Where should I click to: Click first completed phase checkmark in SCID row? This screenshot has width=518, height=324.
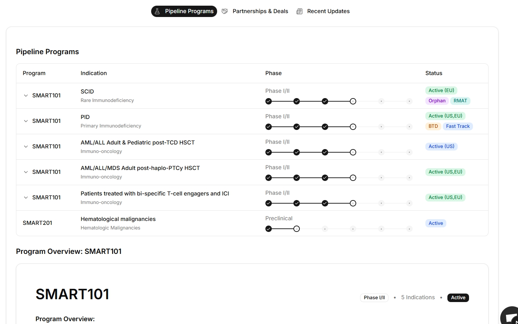(x=269, y=101)
